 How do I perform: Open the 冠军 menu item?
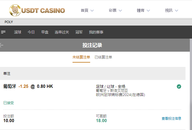pos(79,32)
